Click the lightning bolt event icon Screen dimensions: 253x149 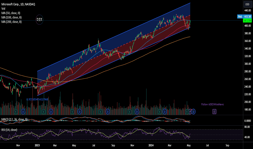pos(190,111)
